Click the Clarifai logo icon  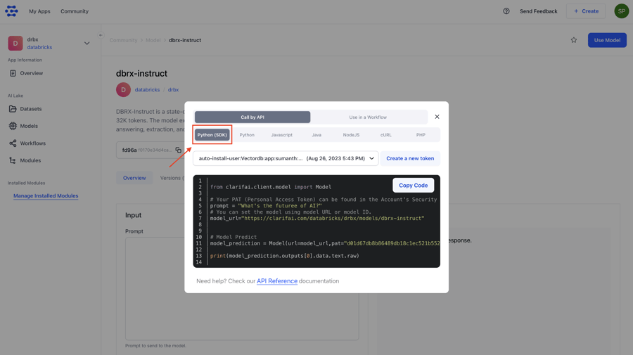pos(11,11)
